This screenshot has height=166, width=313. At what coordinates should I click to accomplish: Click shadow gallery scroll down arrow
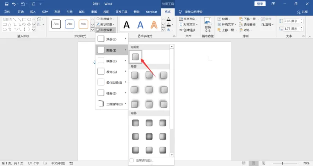pyautogui.click(x=172, y=155)
